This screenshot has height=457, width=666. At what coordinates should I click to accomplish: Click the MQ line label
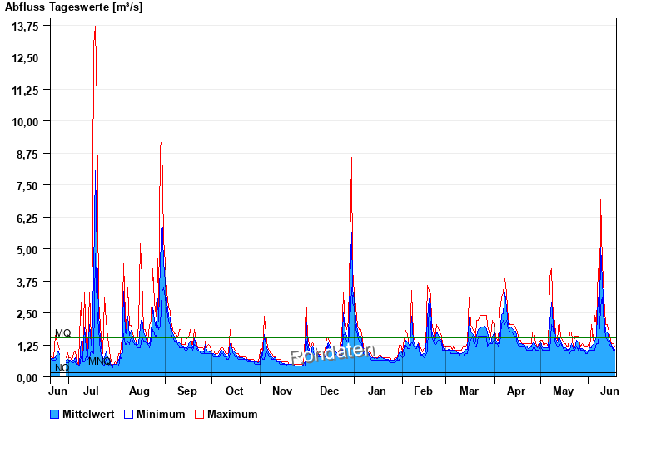point(63,333)
